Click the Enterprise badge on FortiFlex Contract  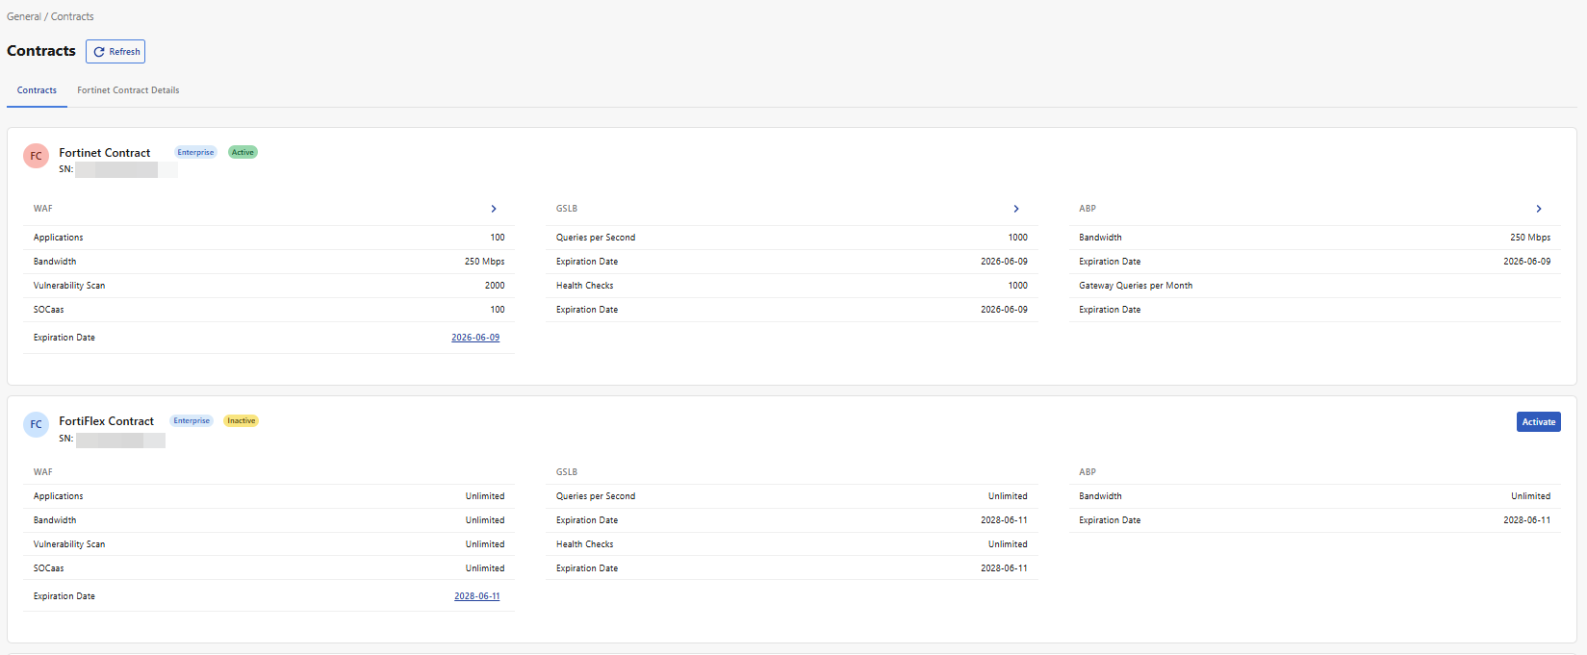pyautogui.click(x=192, y=420)
